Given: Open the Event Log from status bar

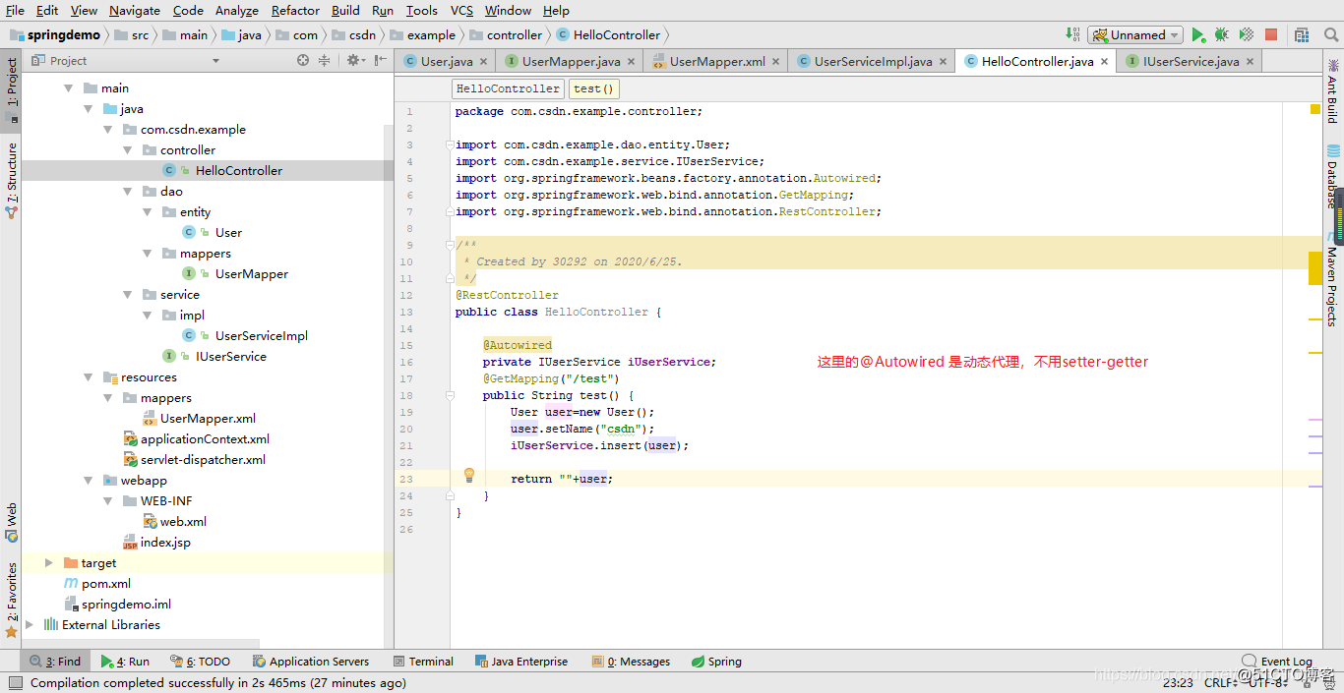Looking at the screenshot, I should click(1277, 662).
